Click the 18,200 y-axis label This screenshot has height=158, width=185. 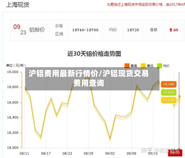click(x=13, y=133)
